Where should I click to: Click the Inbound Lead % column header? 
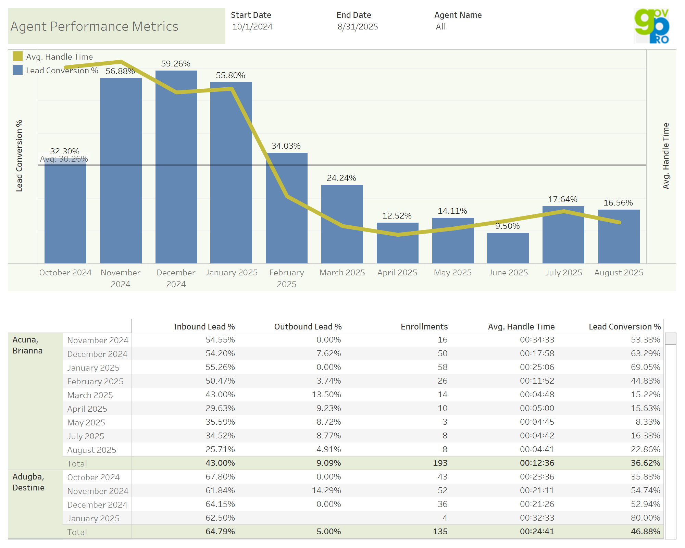[x=204, y=327]
